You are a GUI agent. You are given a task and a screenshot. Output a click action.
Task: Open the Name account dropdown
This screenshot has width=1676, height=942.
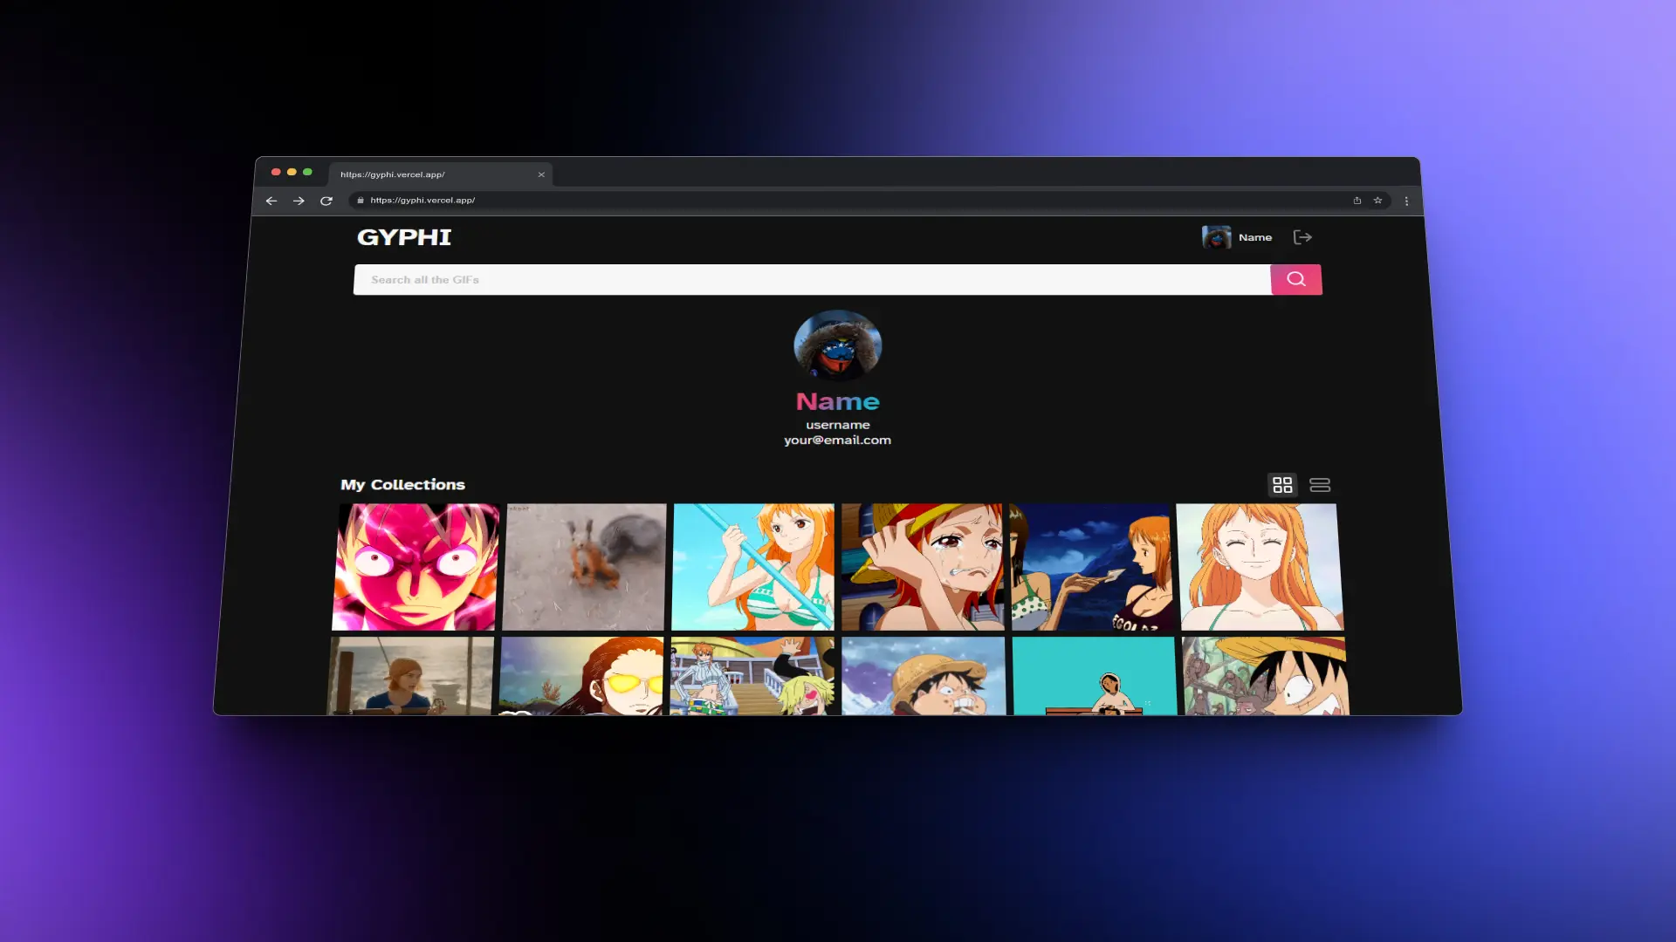(1255, 236)
